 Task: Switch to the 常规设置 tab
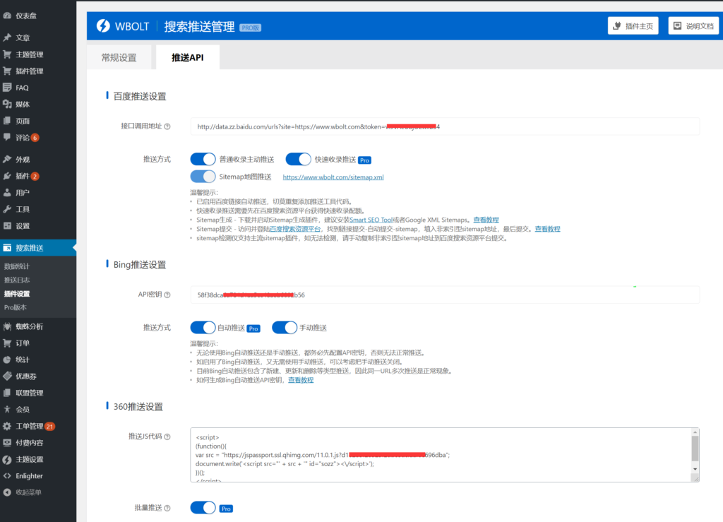coord(119,58)
